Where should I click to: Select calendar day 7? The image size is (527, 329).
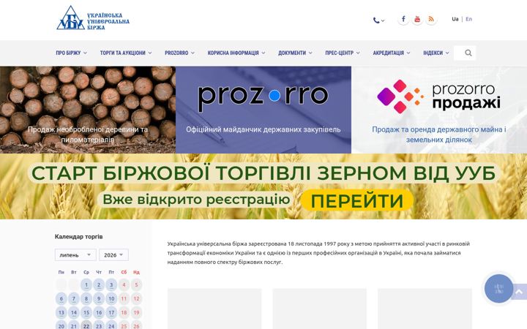click(x=74, y=298)
